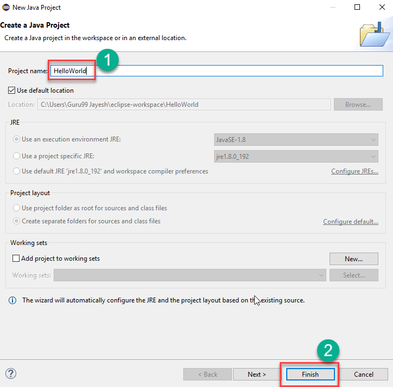Open the Working sets combo box
Screen dimensions: 393x387
coord(190,275)
